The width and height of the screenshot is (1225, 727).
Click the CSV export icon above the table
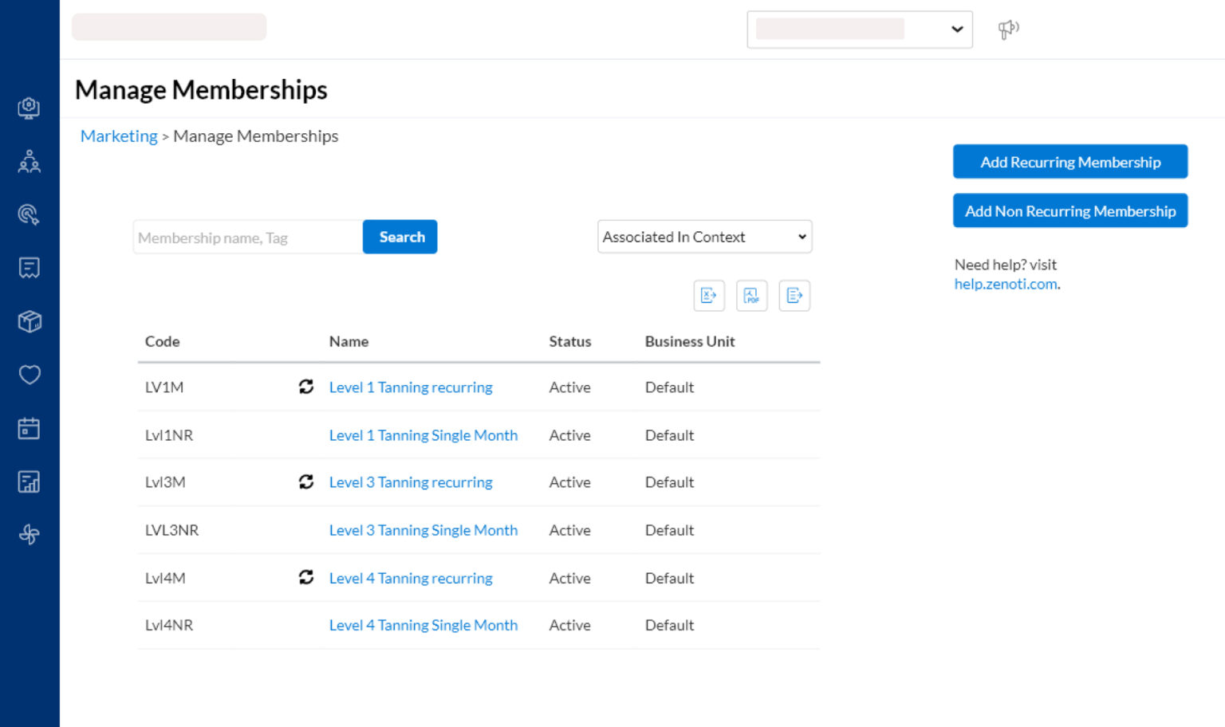[794, 295]
